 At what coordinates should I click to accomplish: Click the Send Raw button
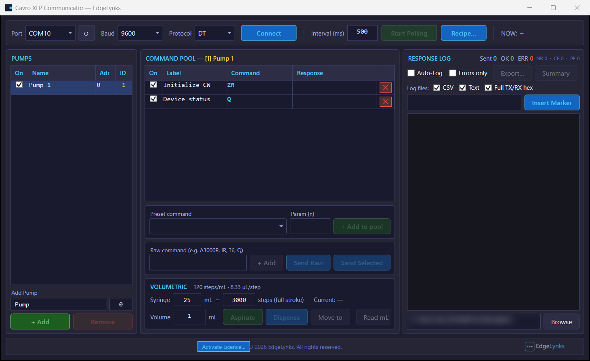point(308,263)
